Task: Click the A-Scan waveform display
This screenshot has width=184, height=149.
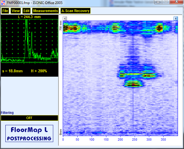Action: (29, 41)
